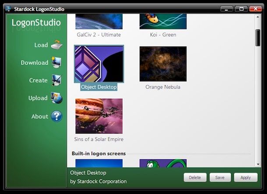Click the Create screen icon
The height and width of the screenshot is (194, 267).
56,80
